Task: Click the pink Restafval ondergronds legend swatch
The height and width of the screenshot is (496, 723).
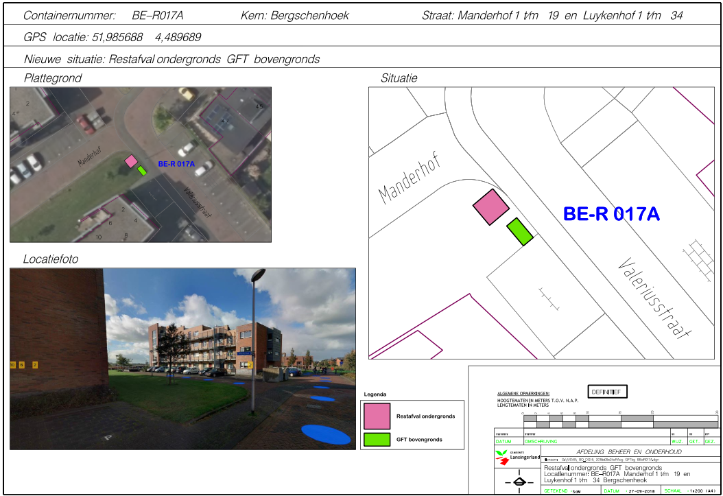Action: point(377,416)
